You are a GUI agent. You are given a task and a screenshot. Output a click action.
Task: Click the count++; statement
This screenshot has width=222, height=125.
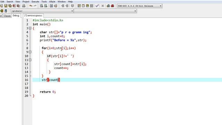pyautogui.click(x=61, y=68)
